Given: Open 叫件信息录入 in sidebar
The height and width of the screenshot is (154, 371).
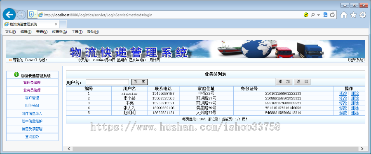Looking at the screenshot, I should (32, 113).
